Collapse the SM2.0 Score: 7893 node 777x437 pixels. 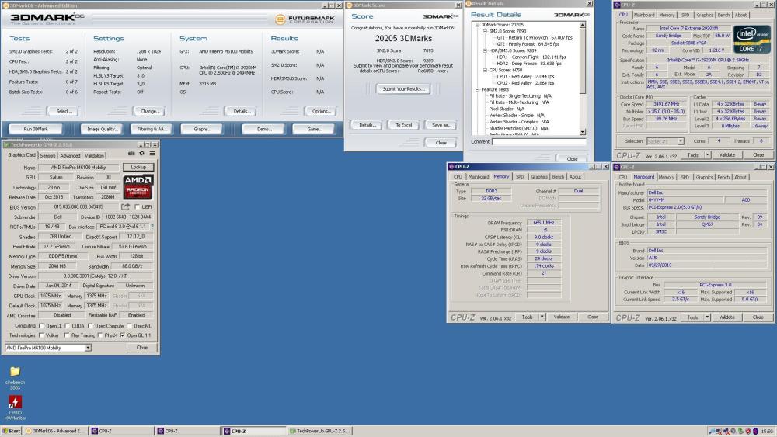(x=485, y=31)
